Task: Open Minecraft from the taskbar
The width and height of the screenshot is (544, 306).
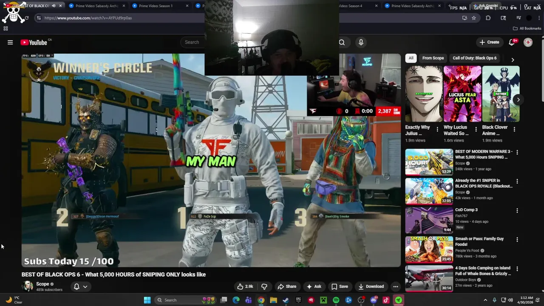Action: coord(323,300)
